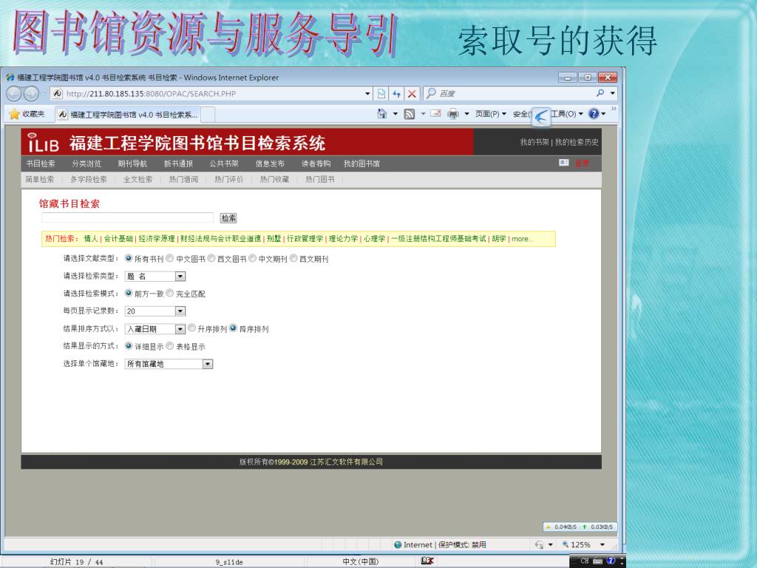The height and width of the screenshot is (568, 757).
Task: Click the toolbar overflow chevron
Action: click(614, 109)
